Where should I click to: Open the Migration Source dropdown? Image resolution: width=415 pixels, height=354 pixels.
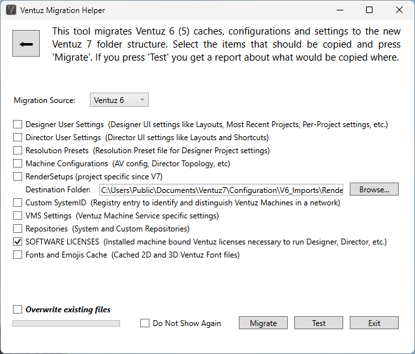click(119, 100)
